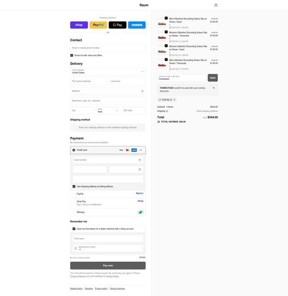Open the Refund policy link

[x=76, y=288]
